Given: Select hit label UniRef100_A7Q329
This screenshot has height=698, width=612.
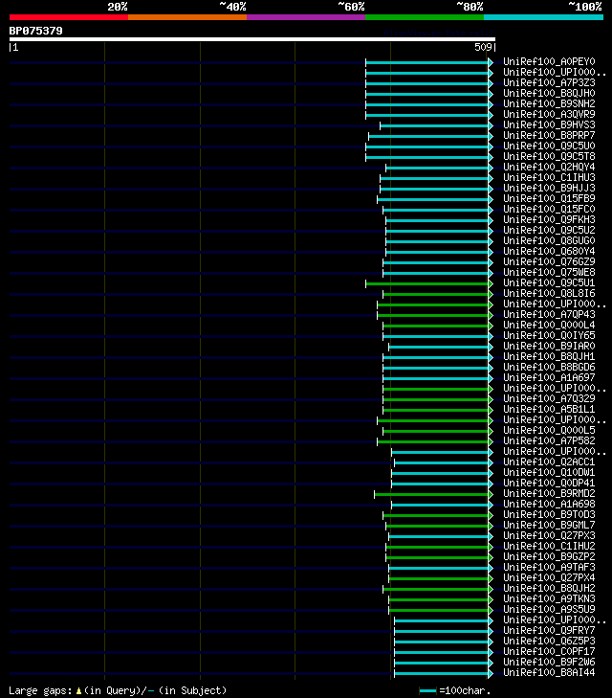Looking at the screenshot, I should coord(549,399).
